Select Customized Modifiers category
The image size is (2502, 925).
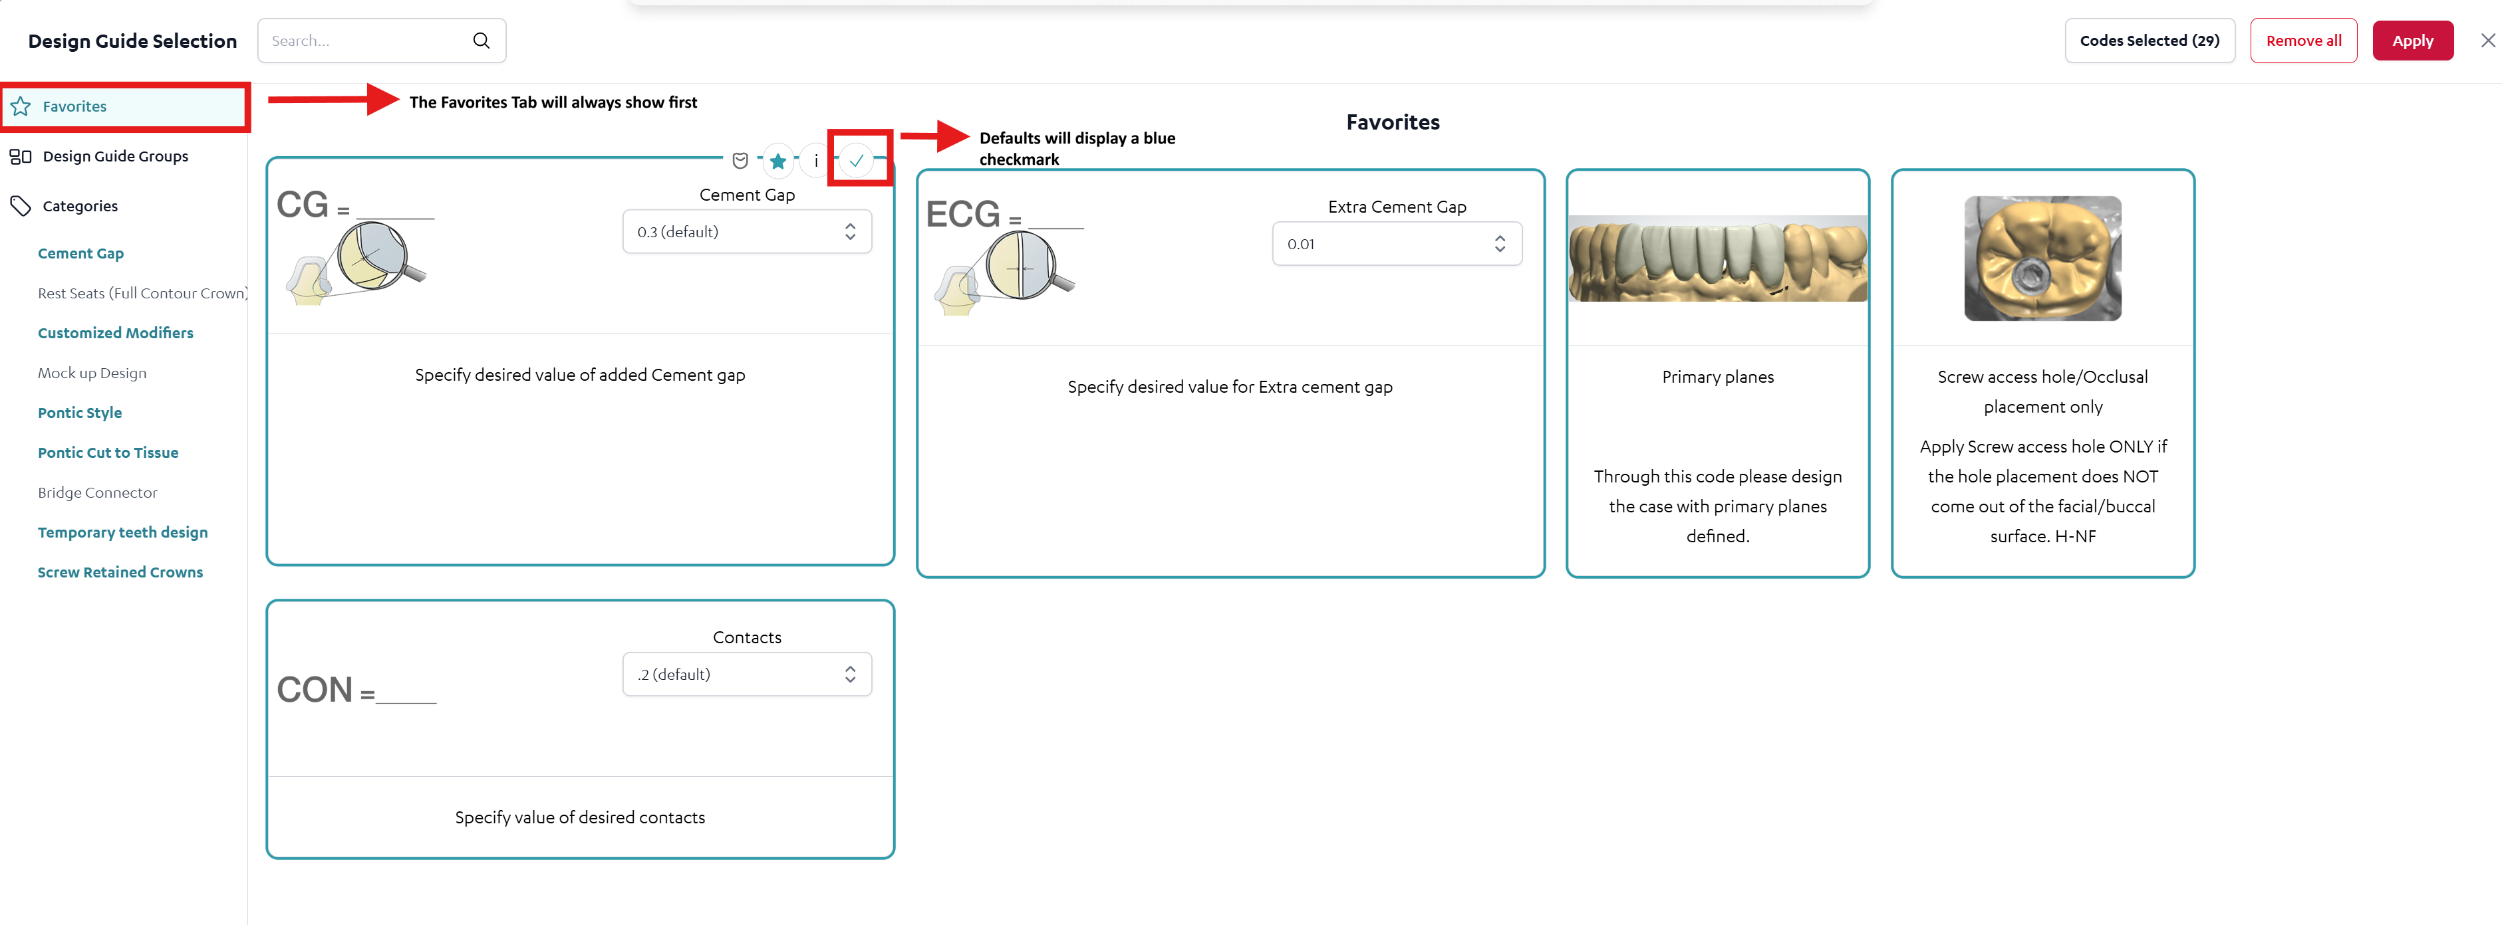click(x=116, y=333)
